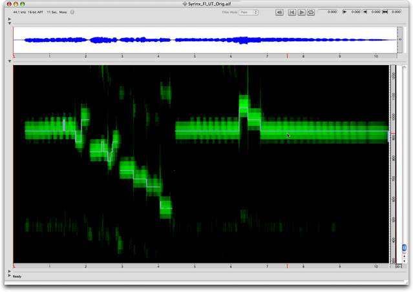This screenshot has height=292, width=413.
Task: Toggle the loop playback button
Action: point(311,12)
